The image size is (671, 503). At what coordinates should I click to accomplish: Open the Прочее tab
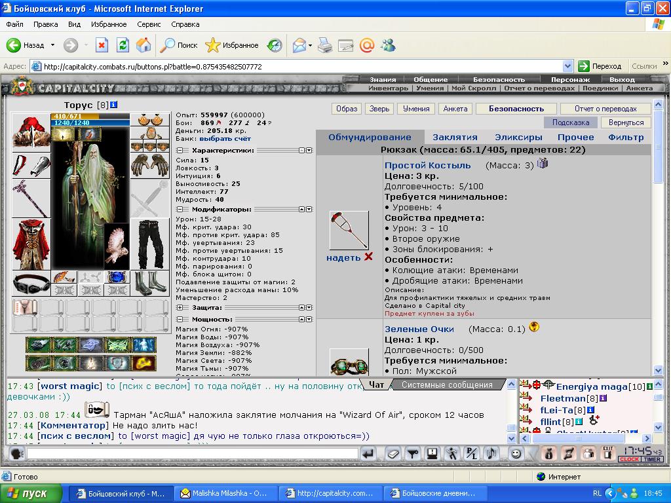[x=575, y=138]
